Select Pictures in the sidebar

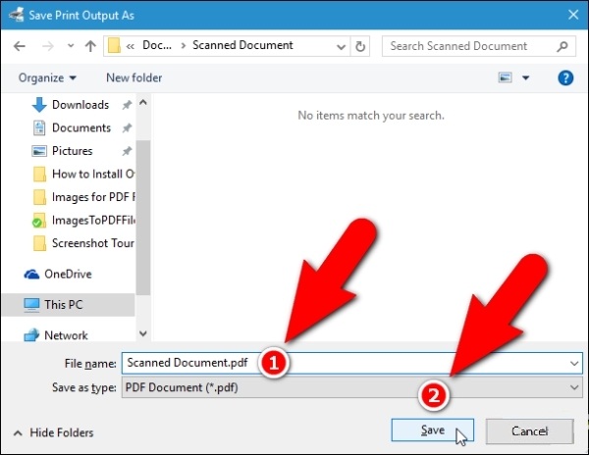tap(72, 151)
